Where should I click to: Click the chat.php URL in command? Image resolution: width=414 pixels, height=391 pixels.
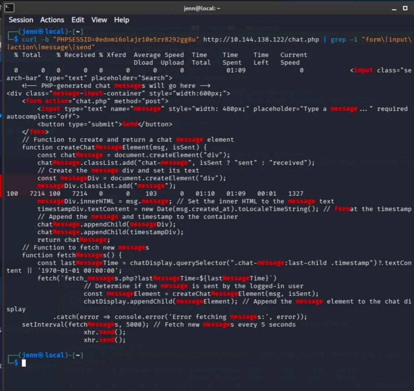(261, 40)
